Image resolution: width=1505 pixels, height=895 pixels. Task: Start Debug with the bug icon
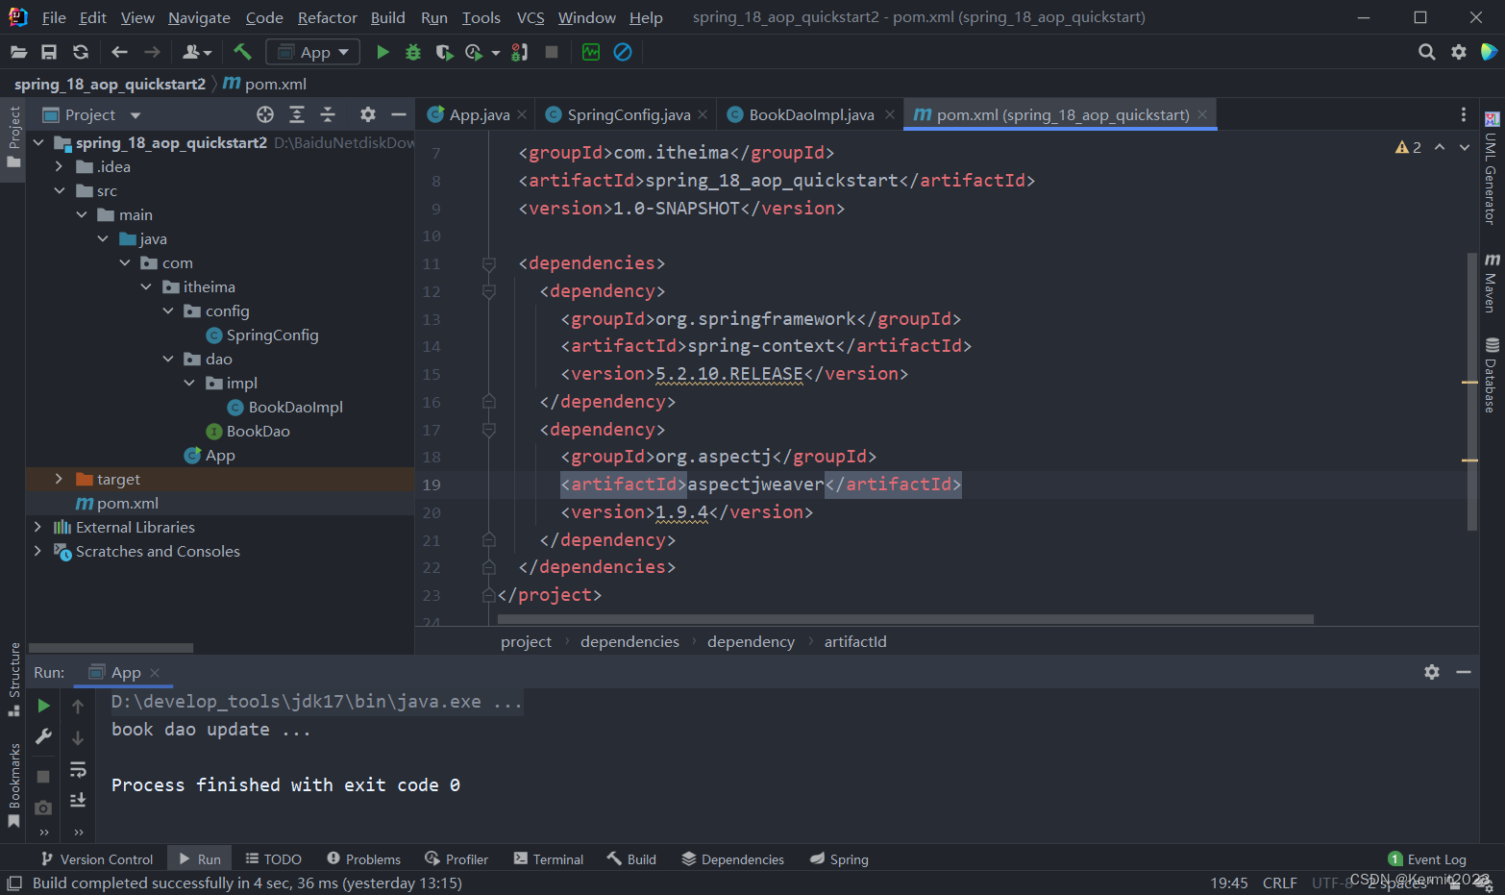[413, 52]
